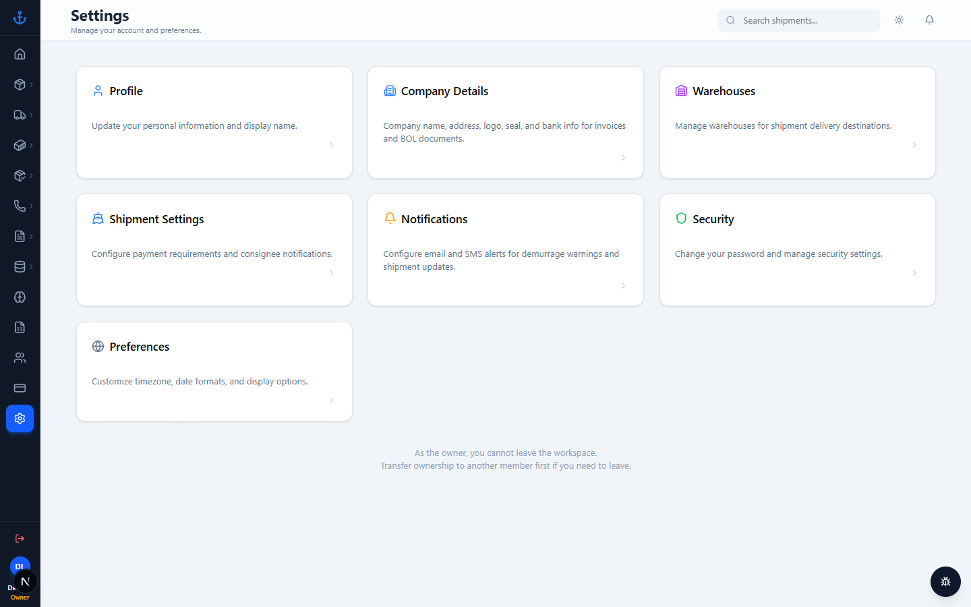Open the notifications bell in the header
Viewport: 971px width, 607px height.
click(x=929, y=20)
